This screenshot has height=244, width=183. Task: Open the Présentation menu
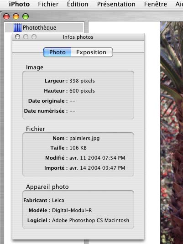coord(116,4)
